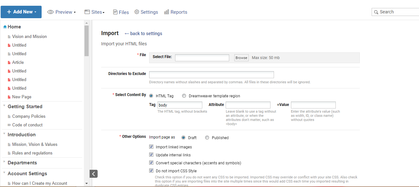This screenshot has height=187, width=419.
Task: Open Rules and regulations page
Action: tap(32, 153)
